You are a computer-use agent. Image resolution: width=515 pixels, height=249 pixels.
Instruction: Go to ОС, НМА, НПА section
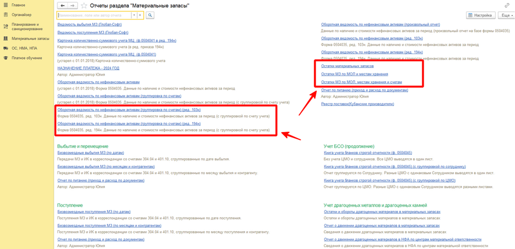click(26, 48)
